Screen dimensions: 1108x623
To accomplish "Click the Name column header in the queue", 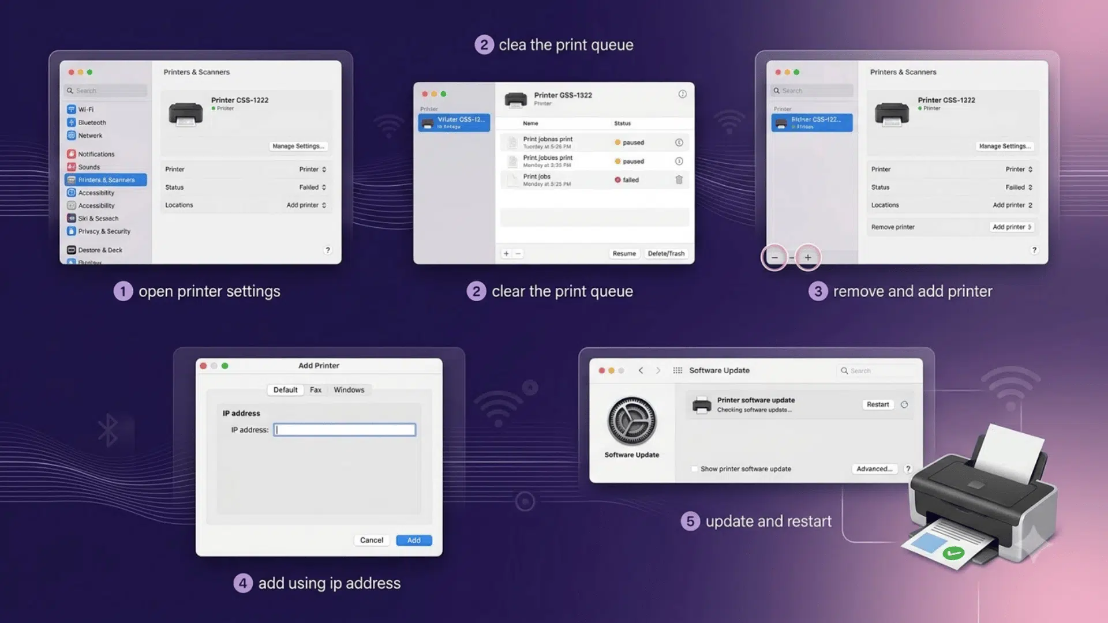I will click(530, 123).
